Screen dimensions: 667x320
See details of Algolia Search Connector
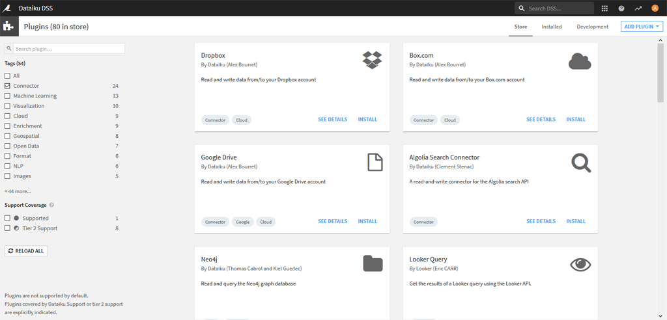click(541, 221)
